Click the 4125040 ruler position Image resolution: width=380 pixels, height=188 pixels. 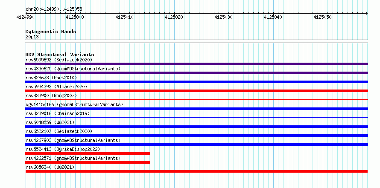273,17
